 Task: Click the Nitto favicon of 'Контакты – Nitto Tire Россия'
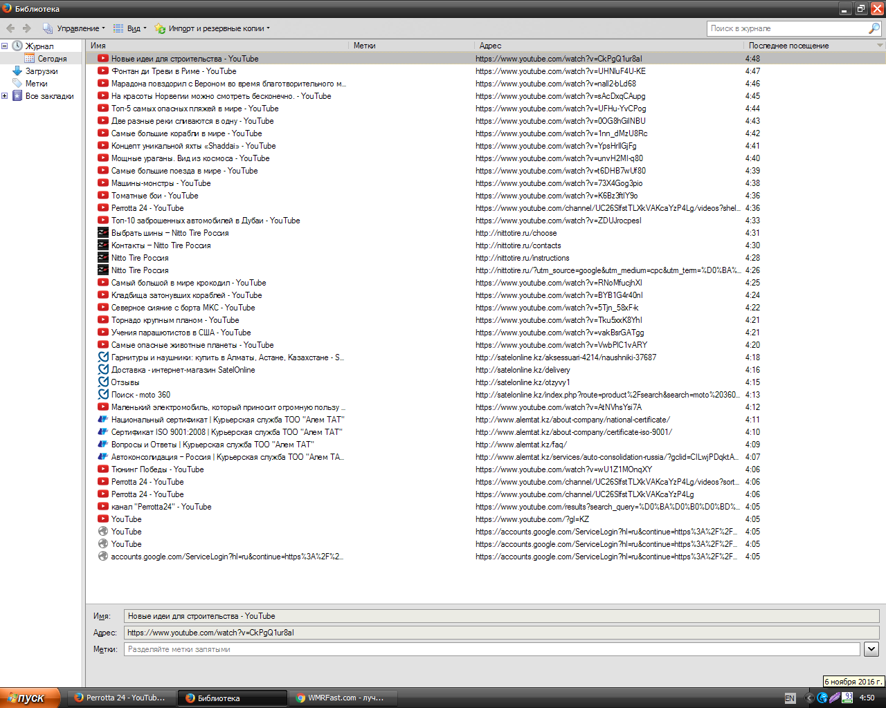(x=103, y=245)
